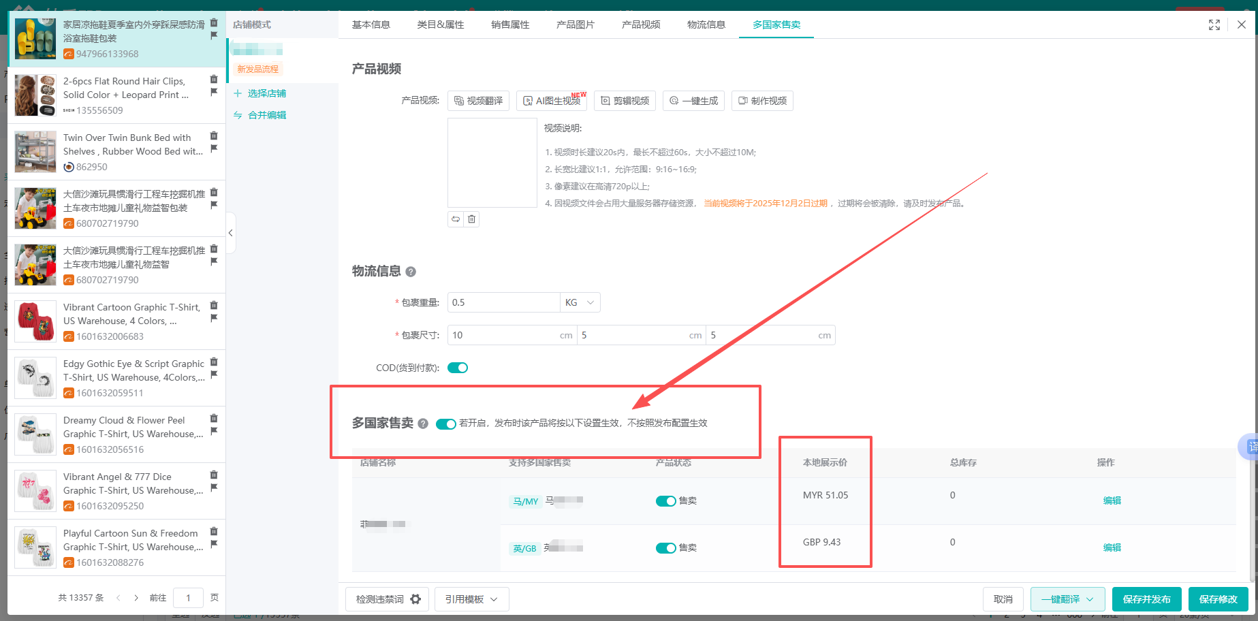Click the help icon next to 物流信息

coord(410,271)
